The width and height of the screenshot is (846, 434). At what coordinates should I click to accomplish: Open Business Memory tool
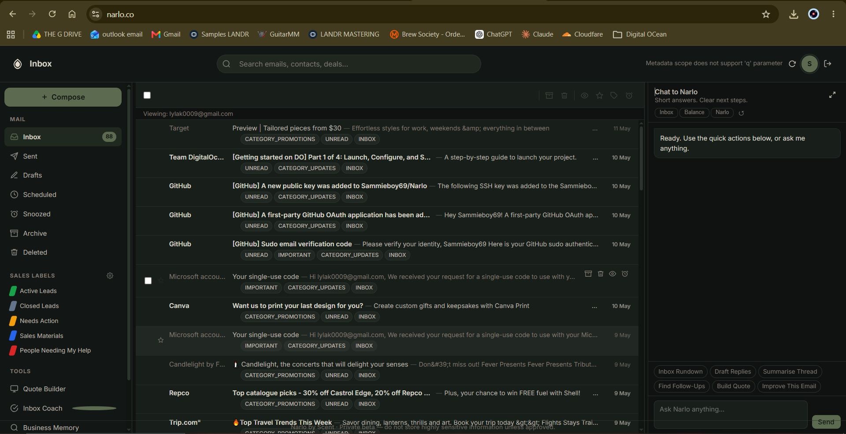click(x=63, y=428)
